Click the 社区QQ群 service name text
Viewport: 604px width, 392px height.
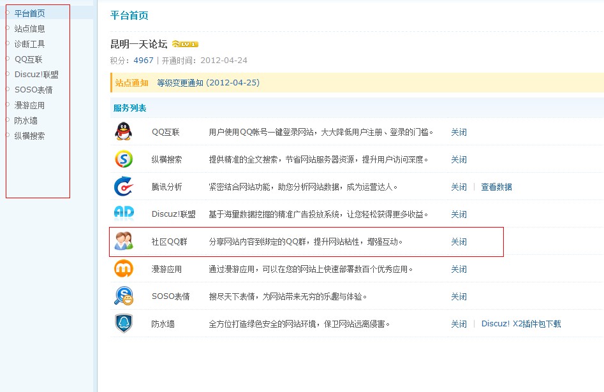[x=169, y=242]
